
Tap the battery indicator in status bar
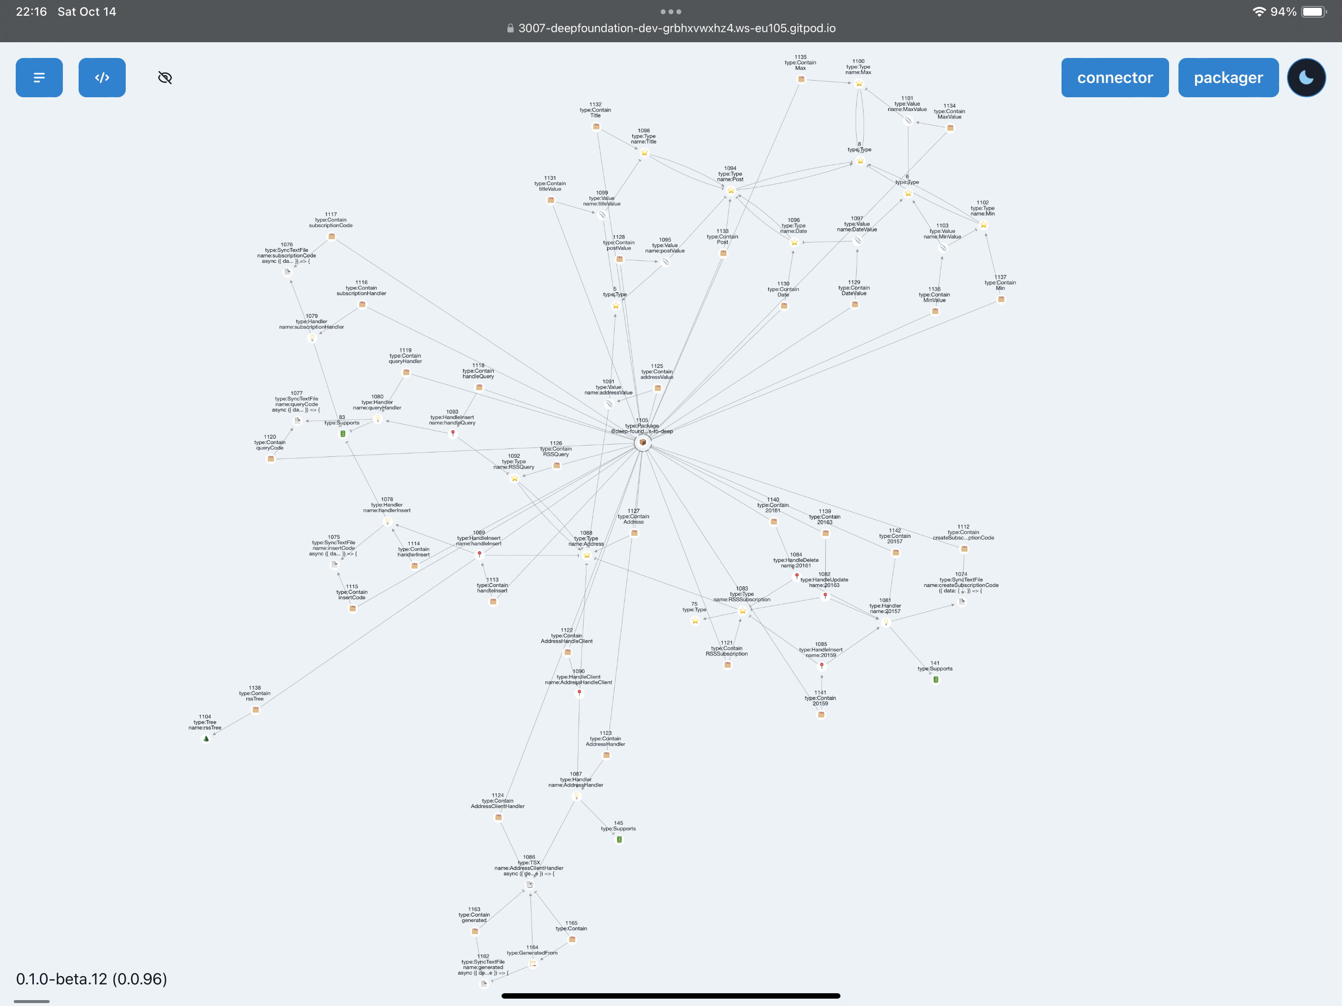pyautogui.click(x=1314, y=11)
